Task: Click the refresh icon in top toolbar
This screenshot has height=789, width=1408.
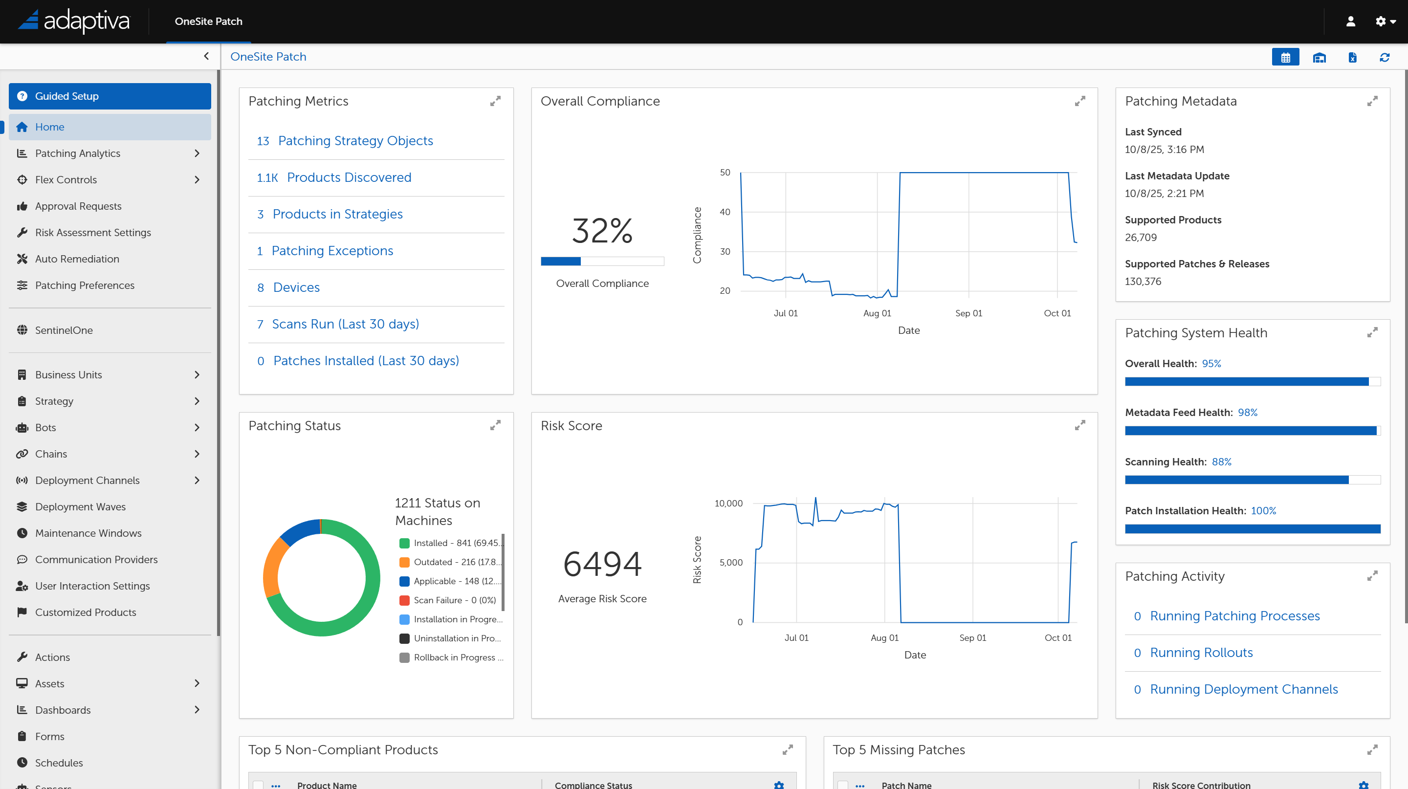Action: coord(1384,57)
